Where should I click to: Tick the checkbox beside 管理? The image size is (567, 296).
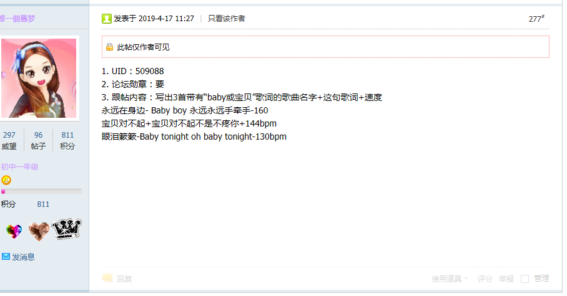click(525, 279)
